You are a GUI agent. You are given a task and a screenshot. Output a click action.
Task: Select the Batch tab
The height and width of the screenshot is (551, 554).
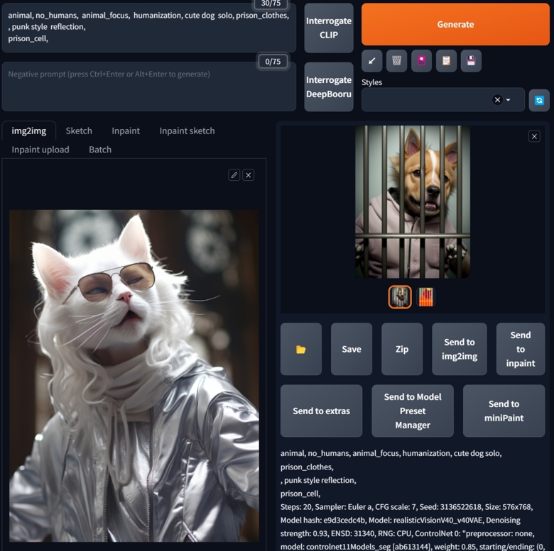coord(100,150)
